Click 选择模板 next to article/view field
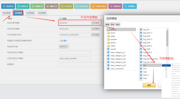This screenshot has height=99, width=180. click(96, 29)
